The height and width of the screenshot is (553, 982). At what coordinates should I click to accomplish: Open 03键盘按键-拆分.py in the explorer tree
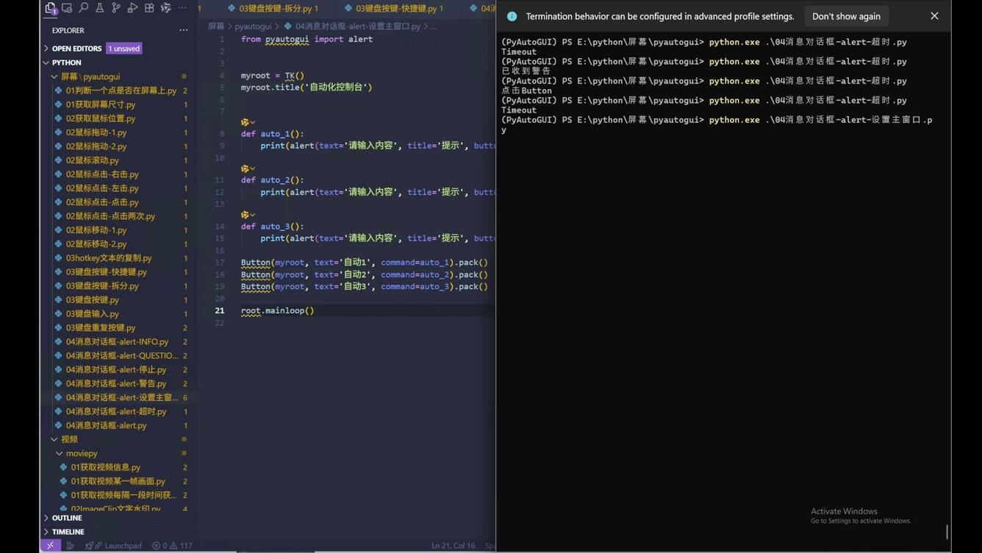[x=102, y=286]
